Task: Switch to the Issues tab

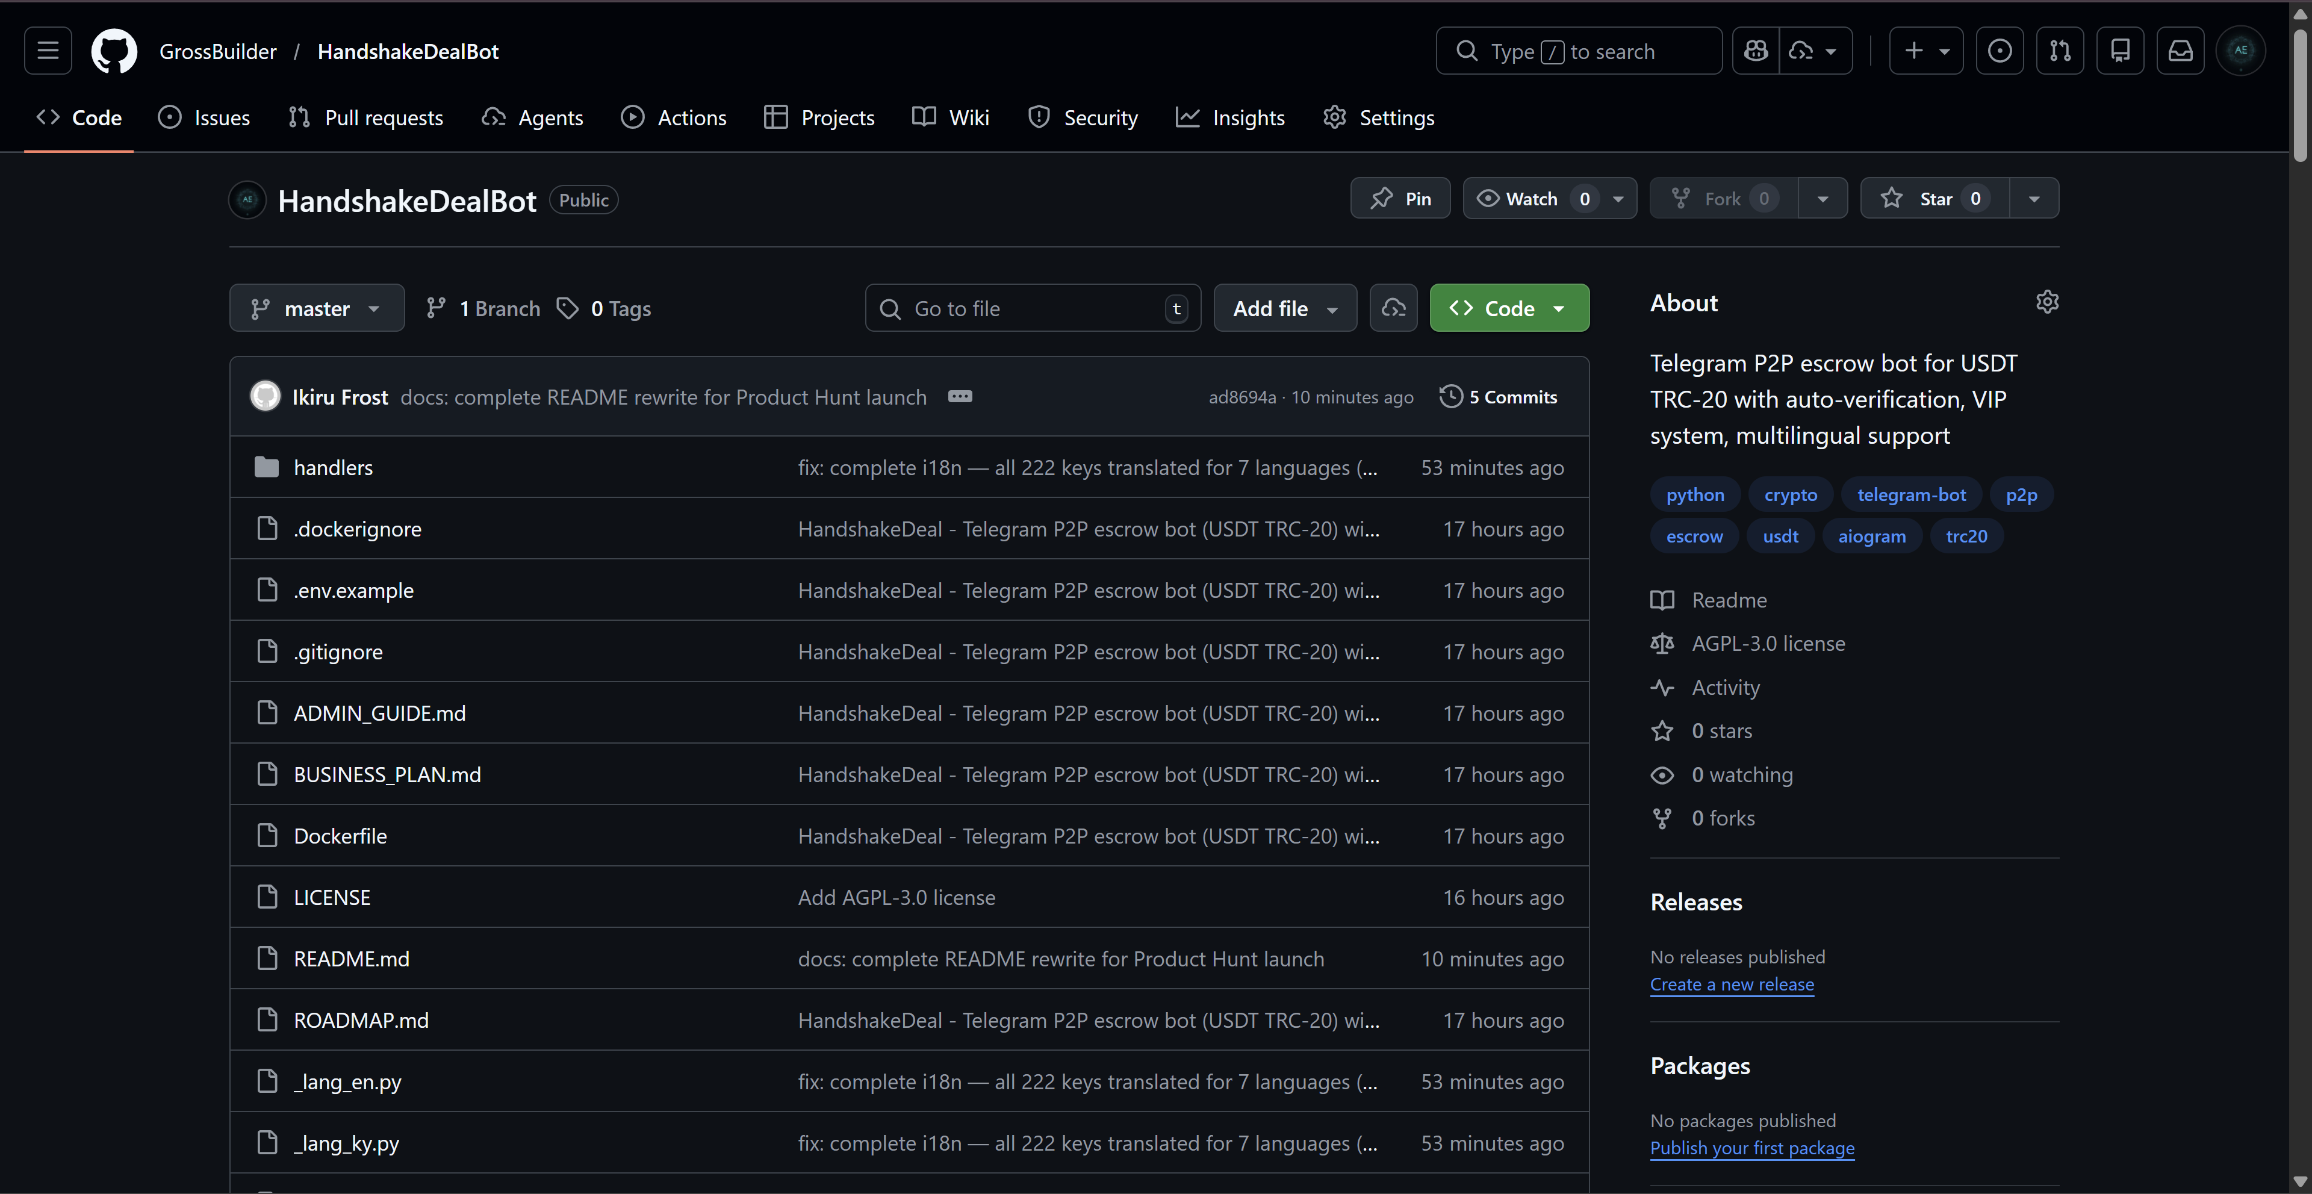Action: (x=204, y=117)
